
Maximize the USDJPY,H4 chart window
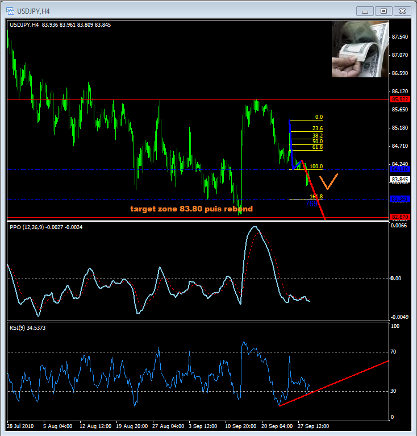click(383, 11)
